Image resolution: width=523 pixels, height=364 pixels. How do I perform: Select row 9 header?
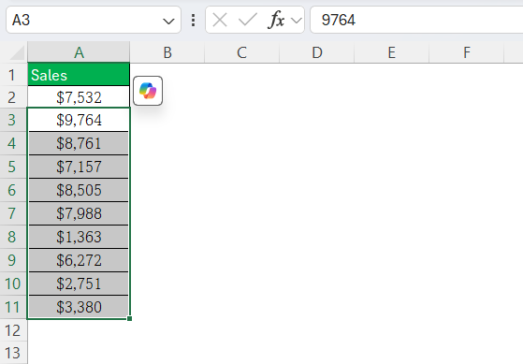[x=13, y=260]
